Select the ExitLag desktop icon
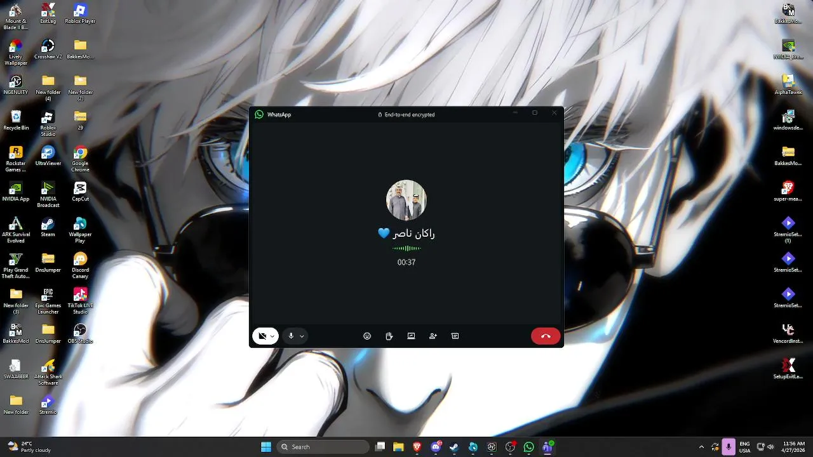813x457 pixels. tap(48, 13)
